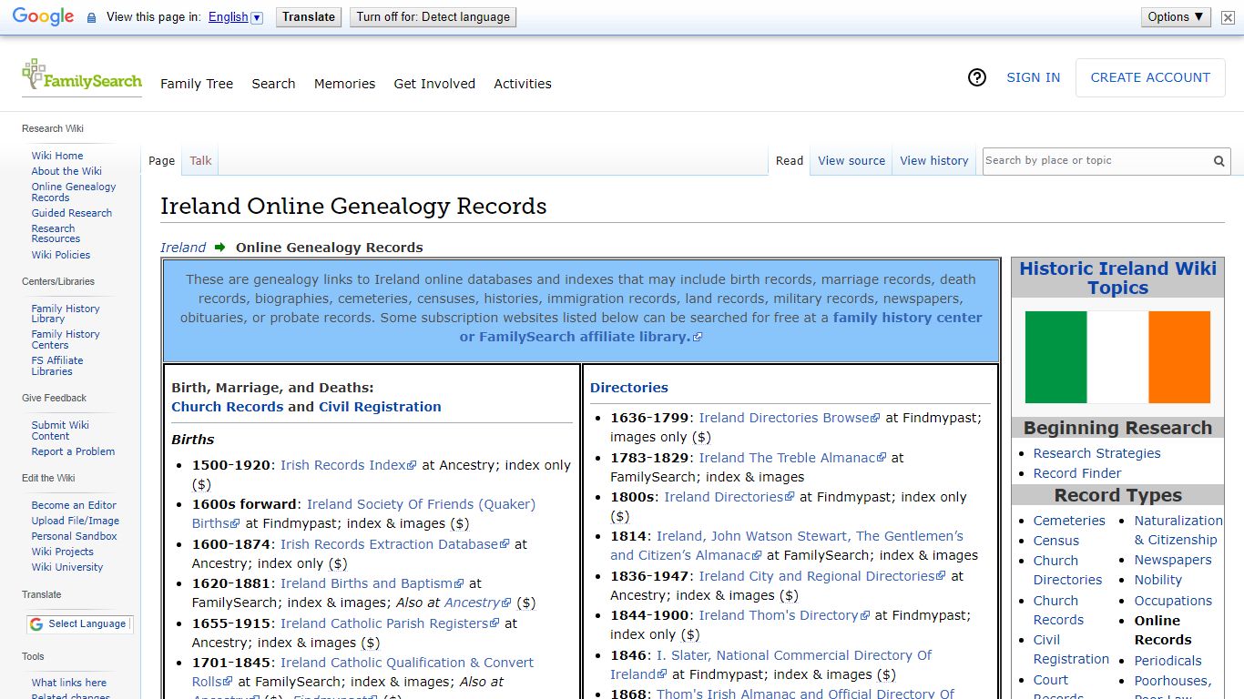Open the Memories menu

tap(344, 84)
